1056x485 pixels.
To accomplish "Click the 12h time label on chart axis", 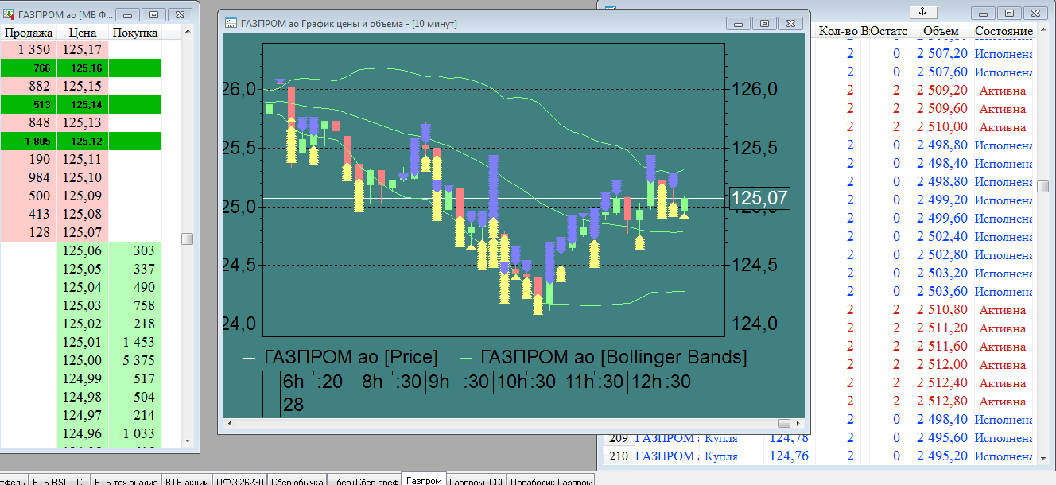I will click(646, 382).
